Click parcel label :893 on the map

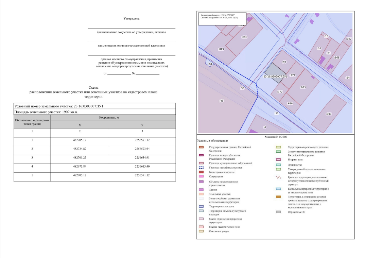[x=221, y=49]
